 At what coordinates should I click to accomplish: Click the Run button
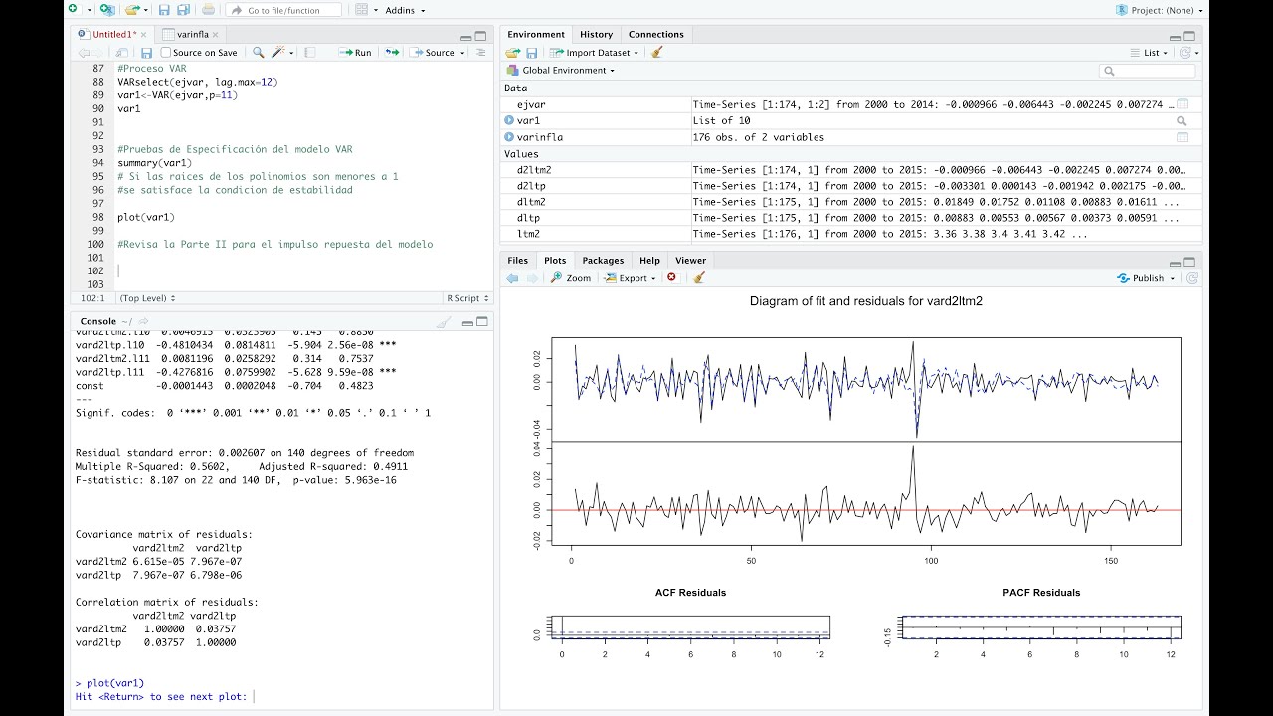coord(355,53)
